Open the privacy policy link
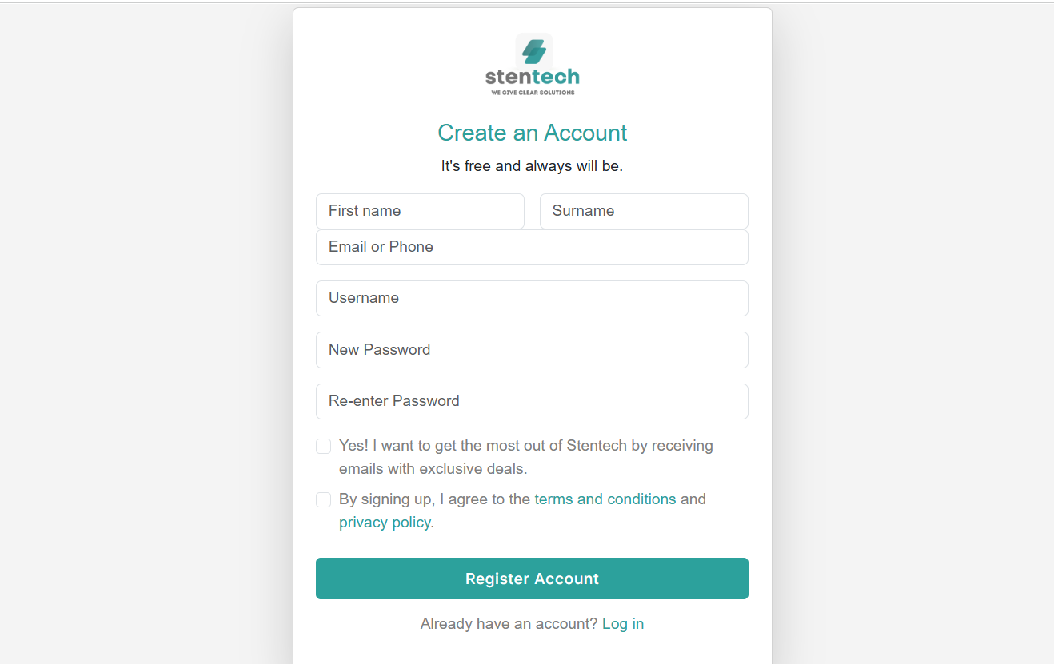The image size is (1054, 664). (385, 523)
